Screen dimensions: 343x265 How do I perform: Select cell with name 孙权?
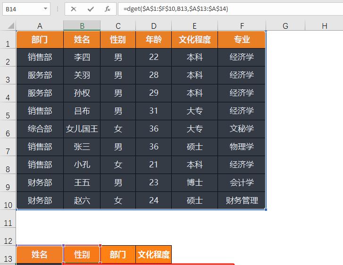(82, 93)
